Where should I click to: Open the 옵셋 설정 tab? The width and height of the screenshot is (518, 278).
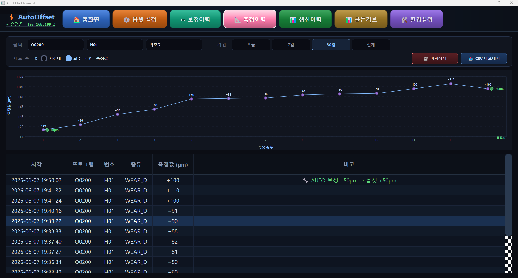140,19
